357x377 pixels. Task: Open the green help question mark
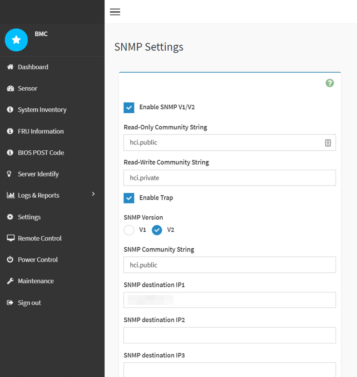click(x=330, y=83)
